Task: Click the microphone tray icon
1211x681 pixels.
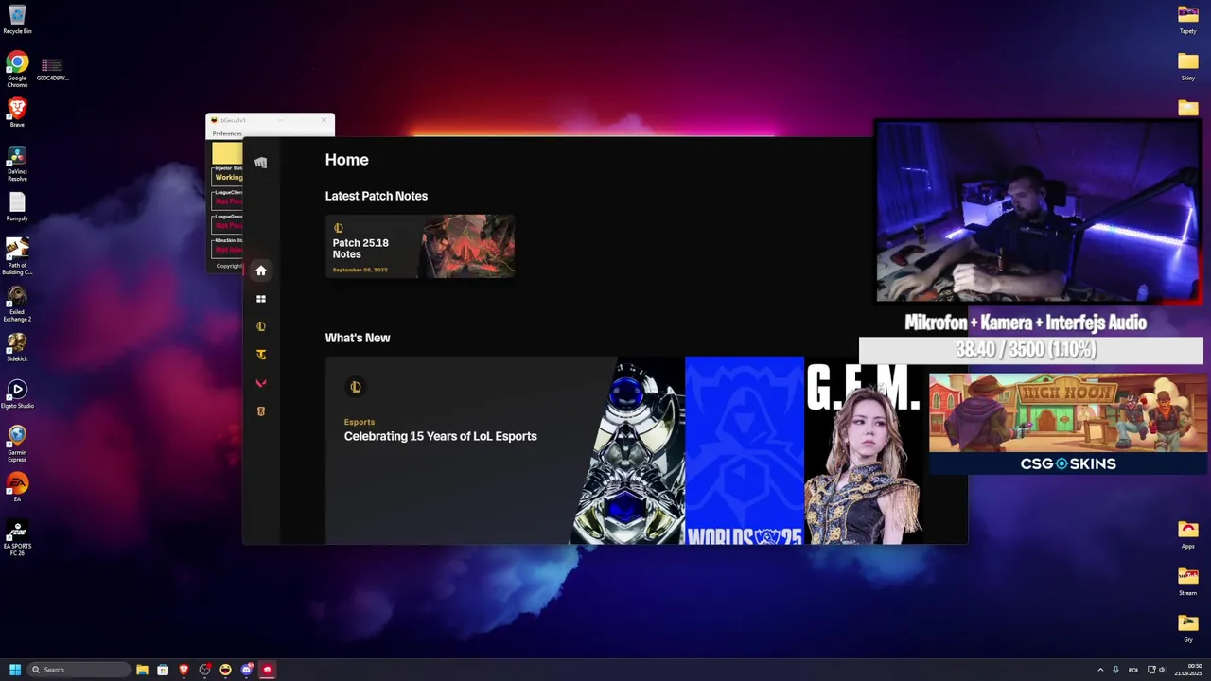Action: coord(1115,670)
